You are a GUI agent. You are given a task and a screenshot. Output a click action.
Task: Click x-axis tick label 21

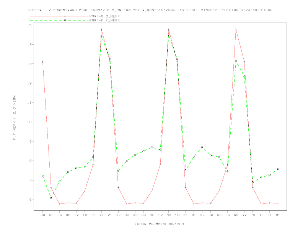[101, 215]
